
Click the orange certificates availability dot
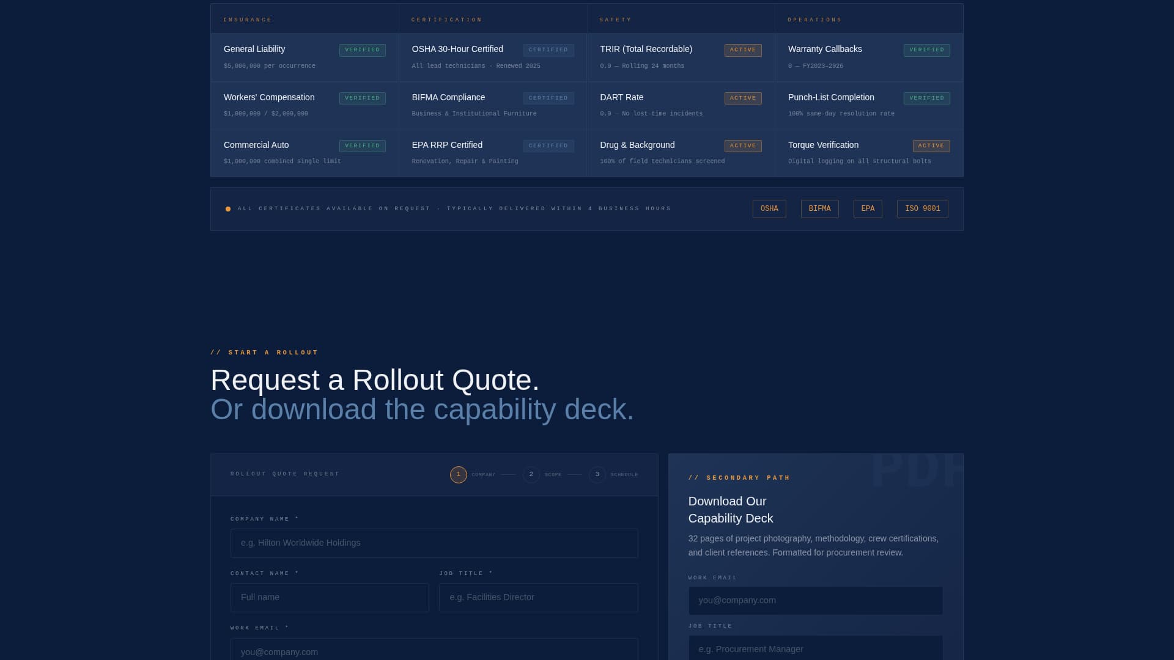click(228, 209)
